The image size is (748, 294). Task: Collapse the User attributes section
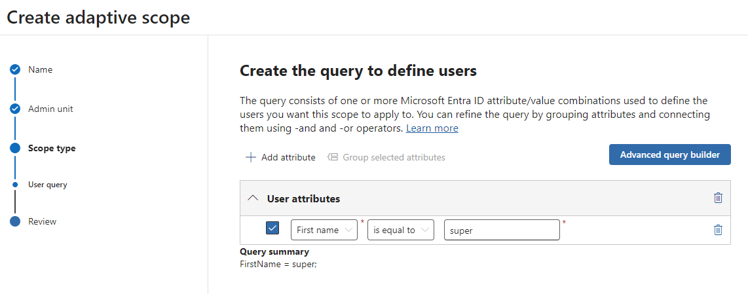coord(253,198)
